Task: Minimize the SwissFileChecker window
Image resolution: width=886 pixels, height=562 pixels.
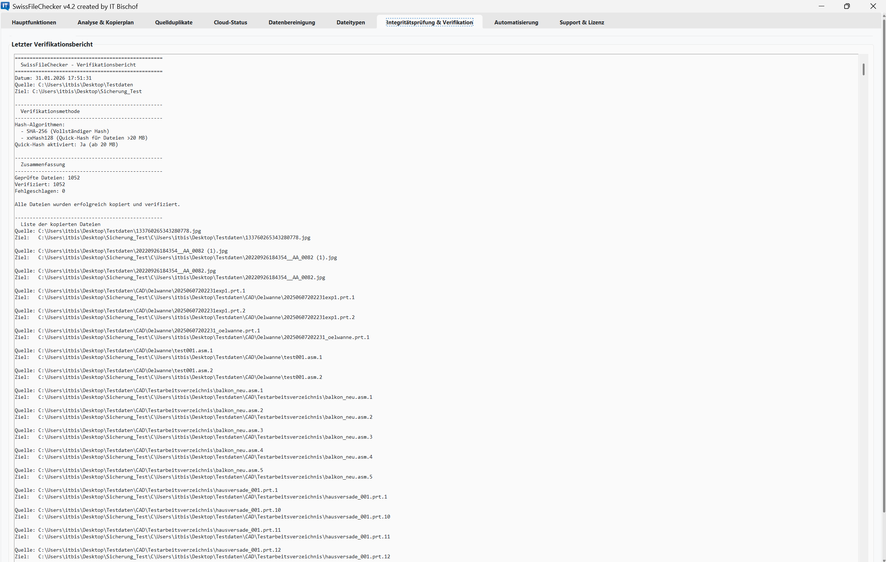Action: [821, 6]
